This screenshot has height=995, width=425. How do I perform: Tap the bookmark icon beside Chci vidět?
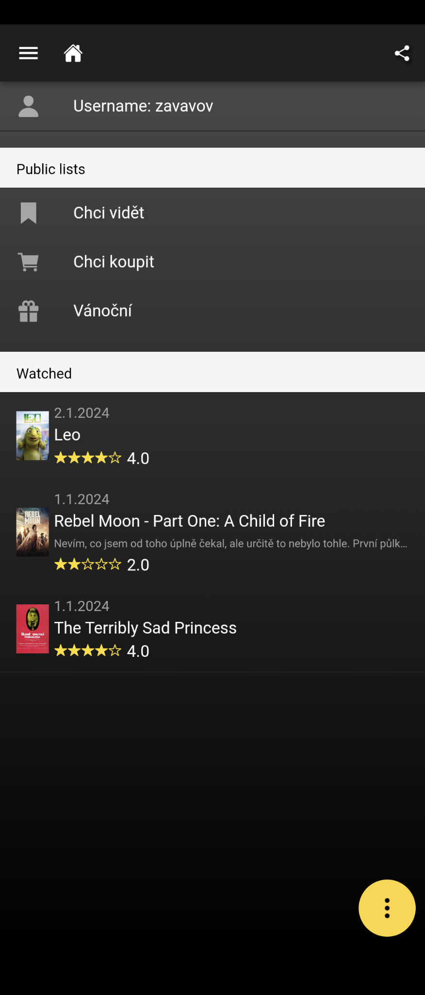[x=28, y=213]
